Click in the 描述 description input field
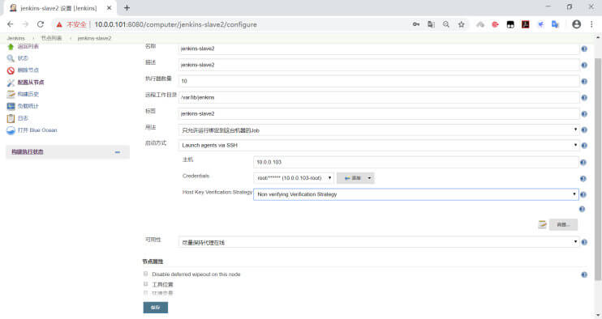 click(x=379, y=65)
